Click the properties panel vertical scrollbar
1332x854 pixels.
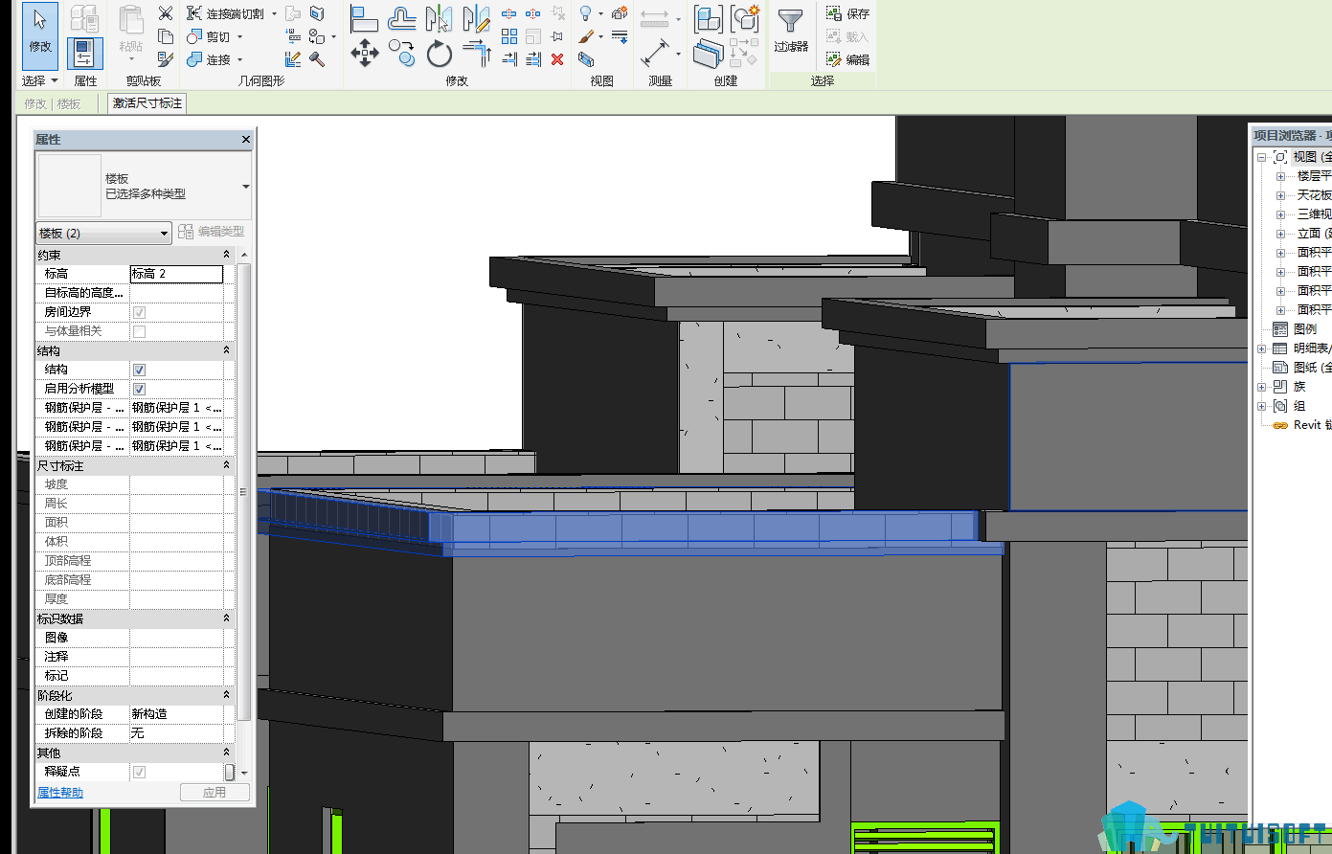(x=243, y=492)
